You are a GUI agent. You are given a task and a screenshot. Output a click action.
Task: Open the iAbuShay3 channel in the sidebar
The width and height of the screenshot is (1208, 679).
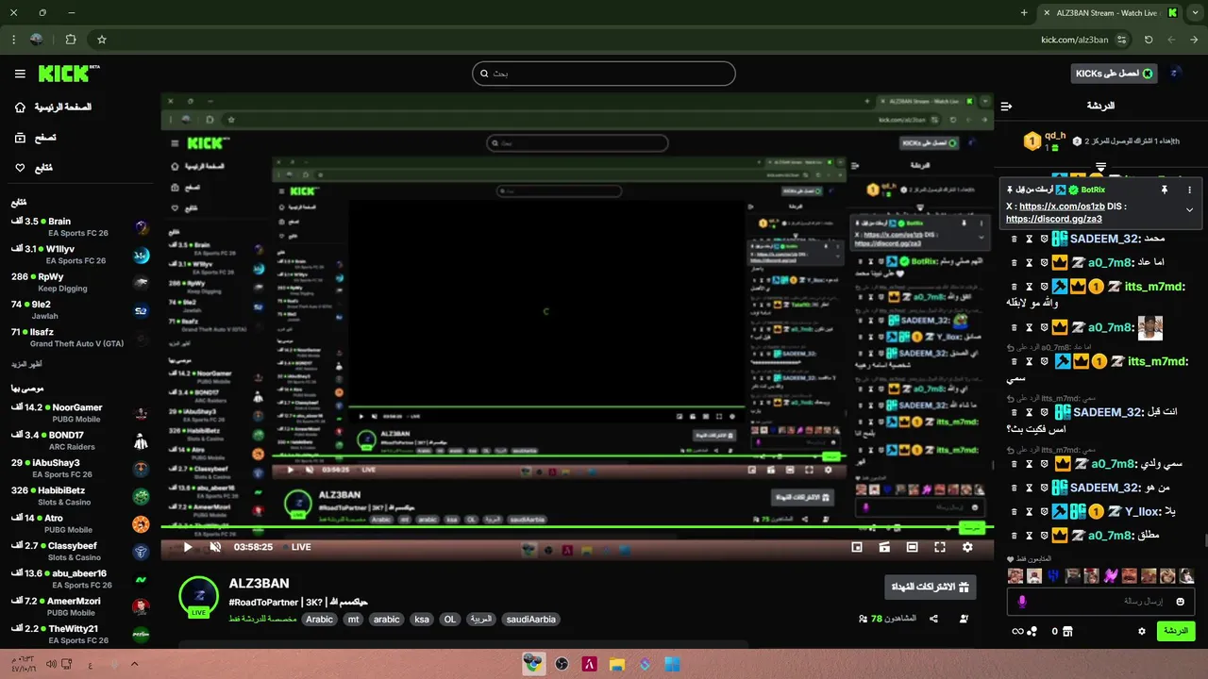click(80, 468)
